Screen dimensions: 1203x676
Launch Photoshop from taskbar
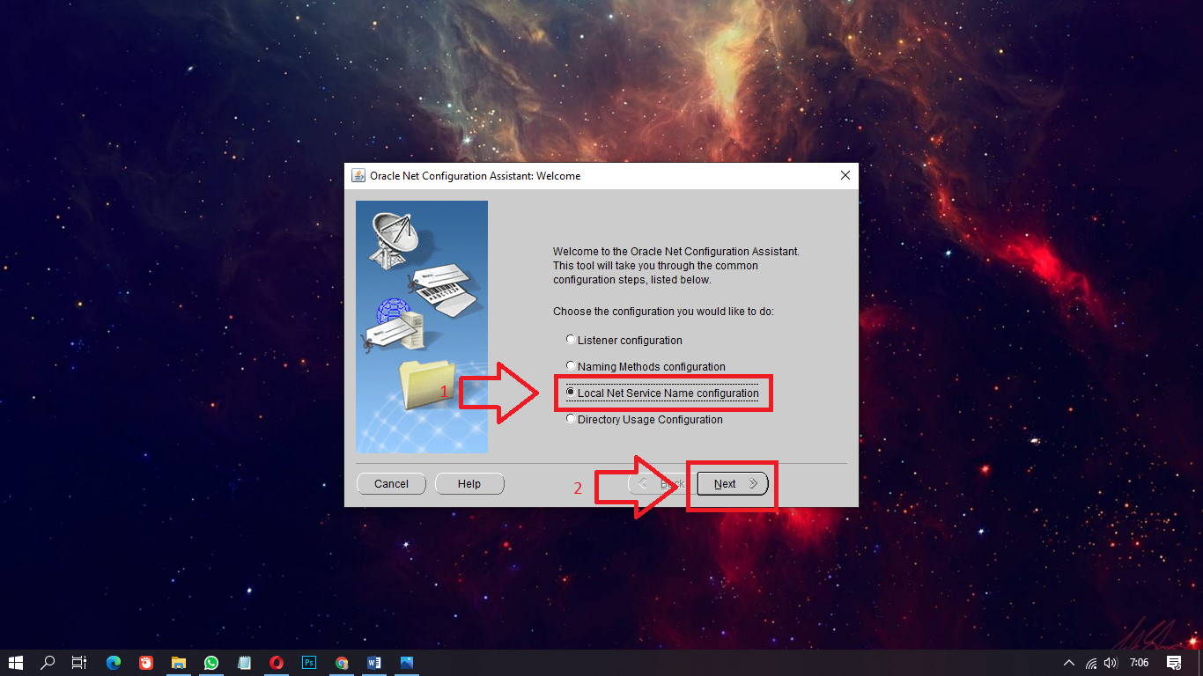click(309, 663)
